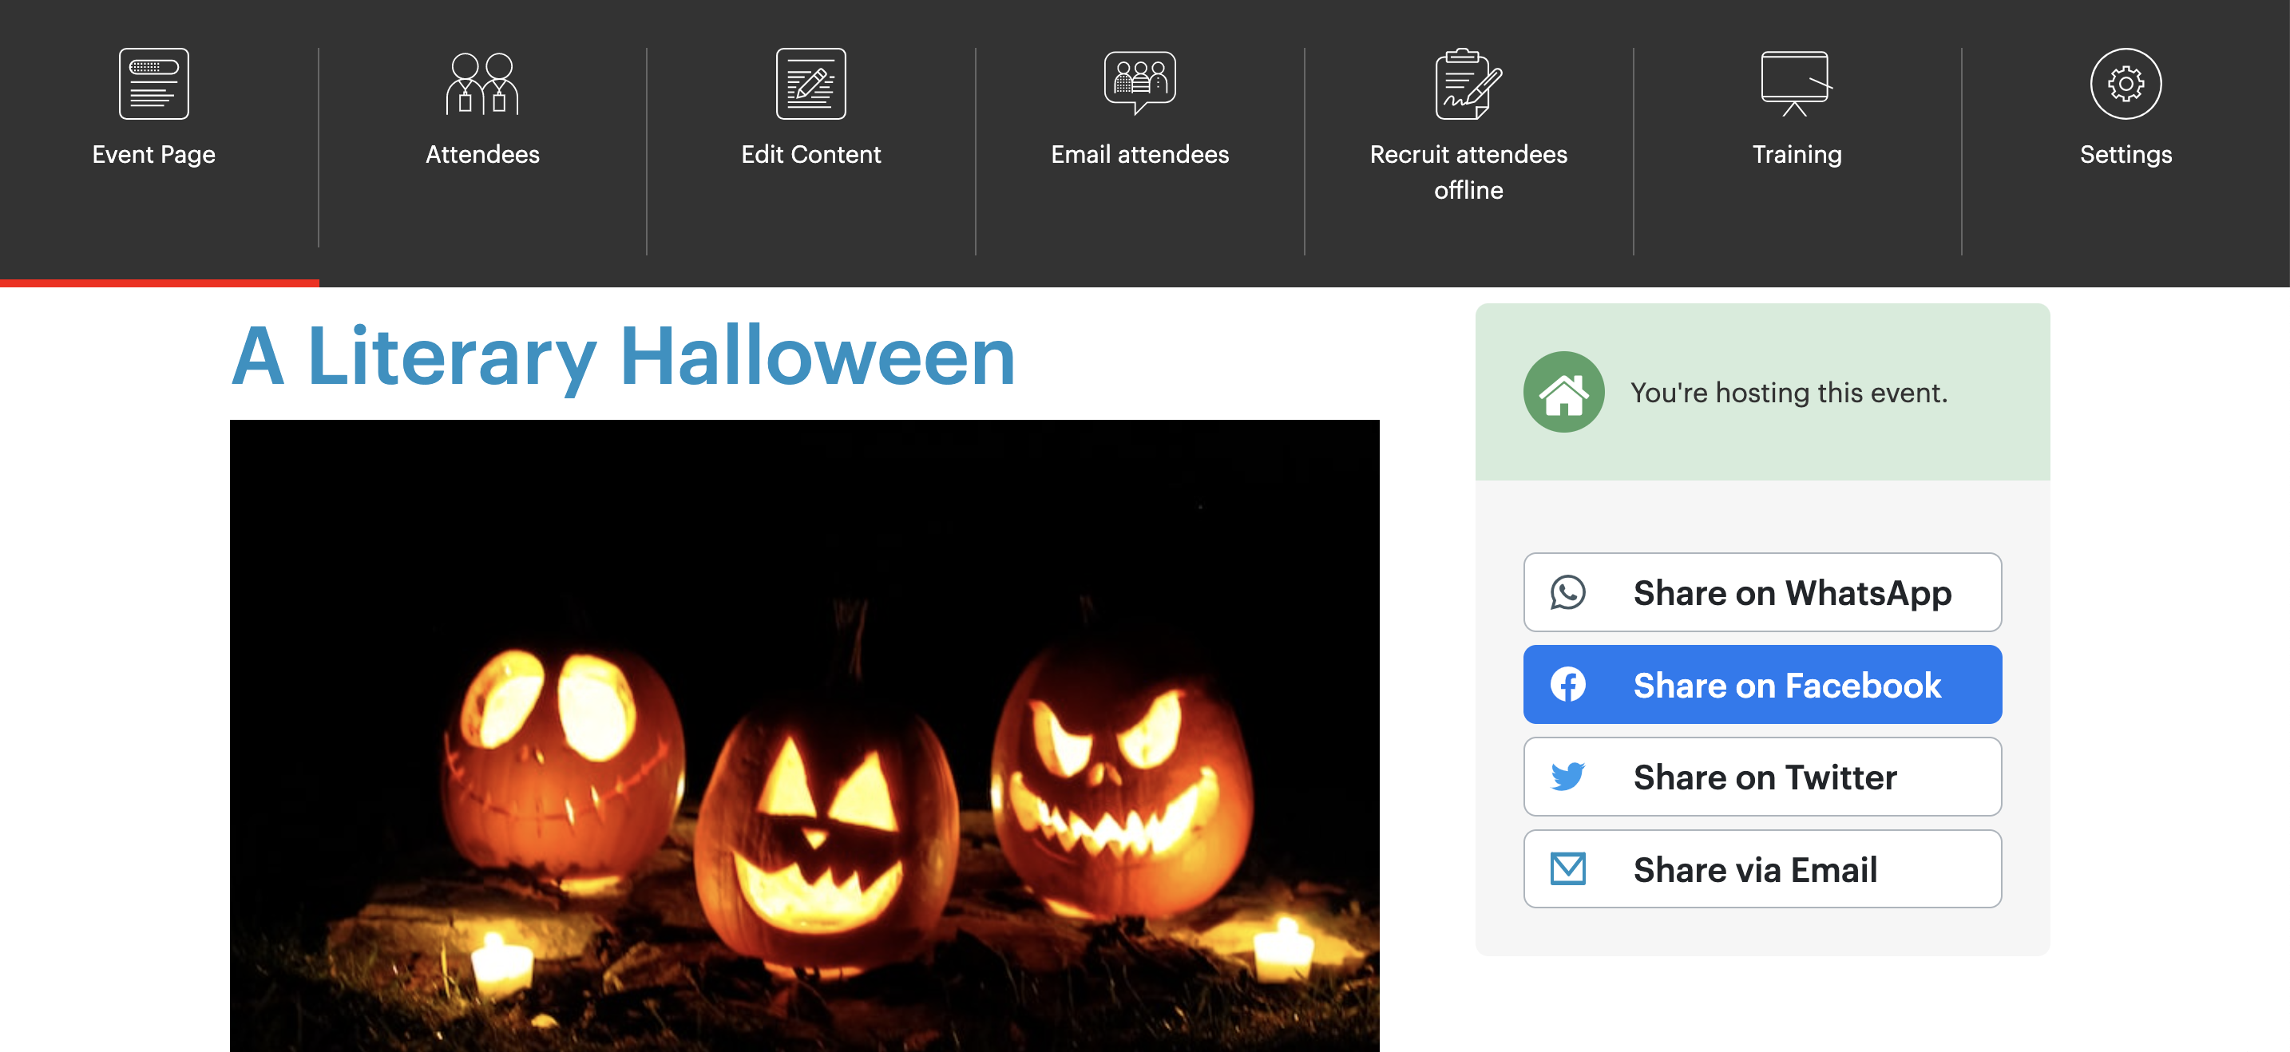Click the Email attendees speech bubble icon
This screenshot has width=2290, height=1052.
tap(1139, 83)
